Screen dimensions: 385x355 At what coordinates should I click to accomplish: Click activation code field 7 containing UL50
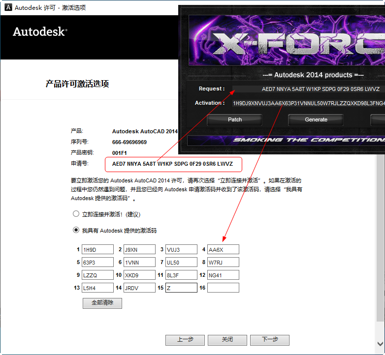[x=181, y=262]
